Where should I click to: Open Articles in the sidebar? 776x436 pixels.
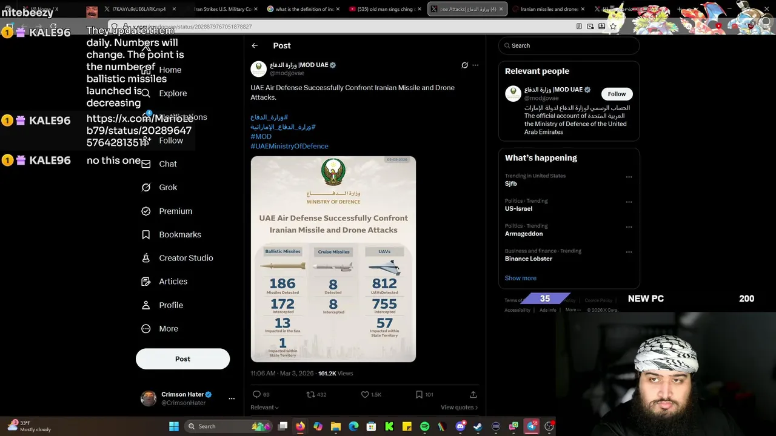[164, 282]
